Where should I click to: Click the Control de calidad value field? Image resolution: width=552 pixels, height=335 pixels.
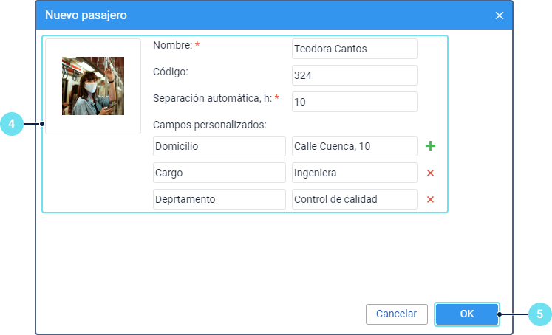(x=355, y=199)
